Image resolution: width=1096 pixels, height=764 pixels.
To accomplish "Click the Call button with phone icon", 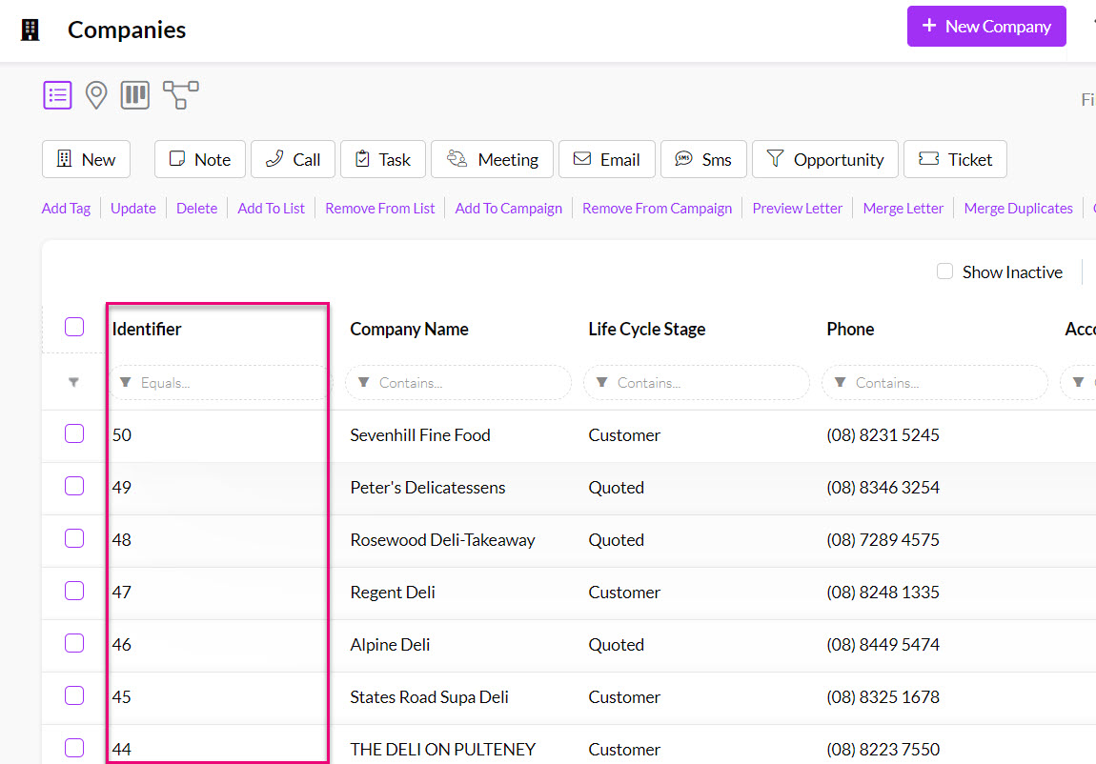I will (x=293, y=159).
